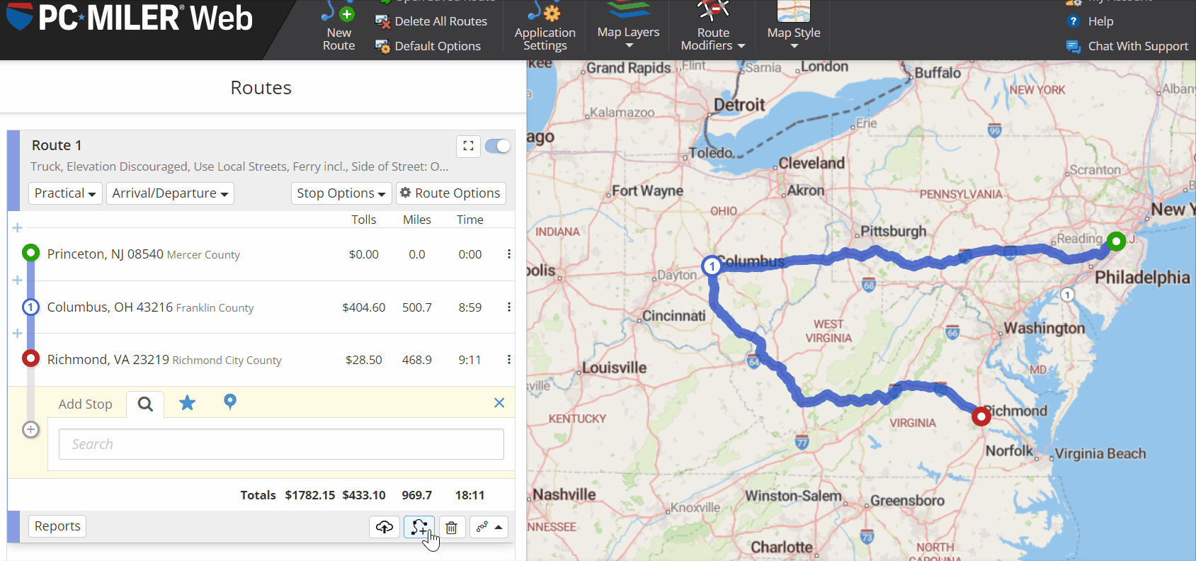Click the add stops route button
Screen dimensions: 1196x561
419,527
